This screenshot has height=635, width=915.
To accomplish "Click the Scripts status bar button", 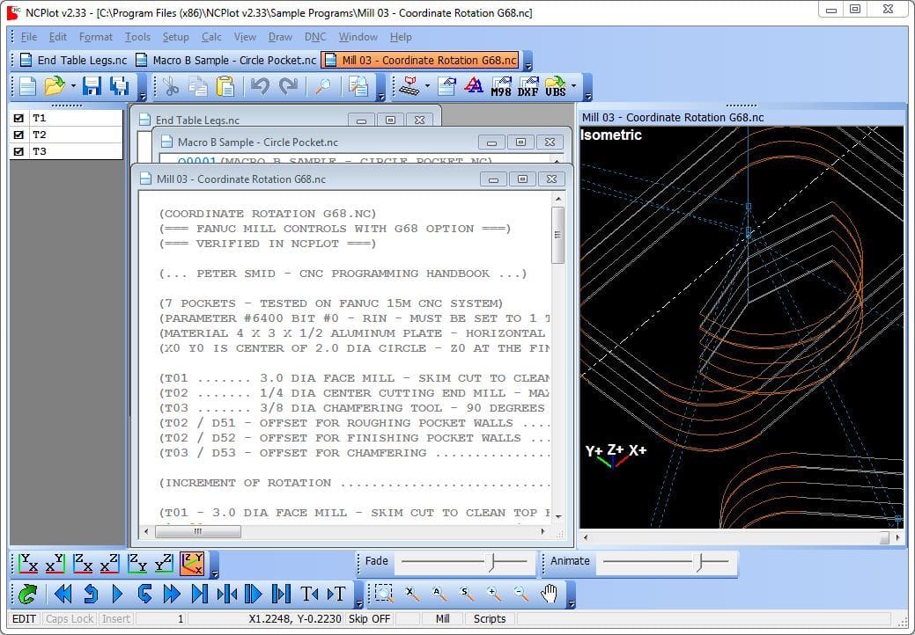I will (490, 619).
